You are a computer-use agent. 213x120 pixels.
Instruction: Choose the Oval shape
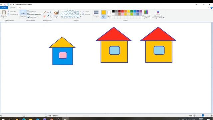(67, 11)
